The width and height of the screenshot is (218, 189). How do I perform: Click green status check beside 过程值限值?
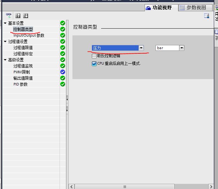tap(63, 48)
